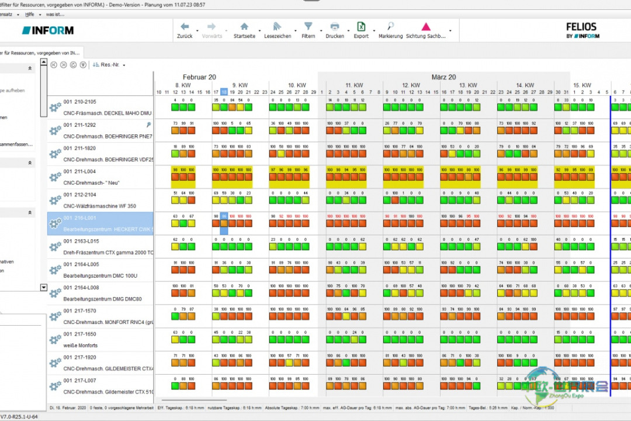The image size is (631, 421).
Task: Click the Filtern funnel icon
Action: coord(308,27)
